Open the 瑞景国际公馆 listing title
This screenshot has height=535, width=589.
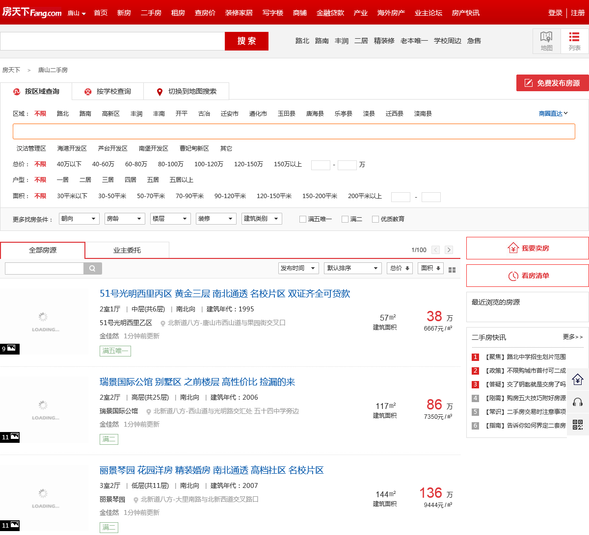pos(197,382)
